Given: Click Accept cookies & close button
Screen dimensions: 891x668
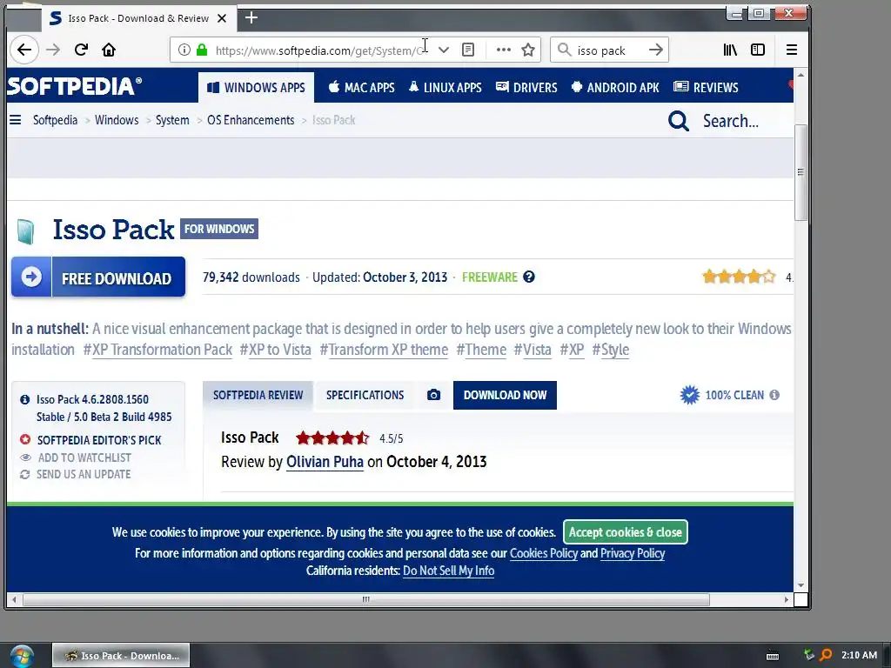Looking at the screenshot, I should (x=625, y=532).
